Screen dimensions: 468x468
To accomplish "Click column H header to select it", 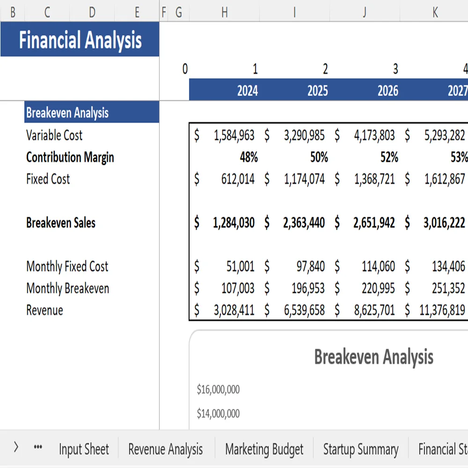I will coord(225,12).
